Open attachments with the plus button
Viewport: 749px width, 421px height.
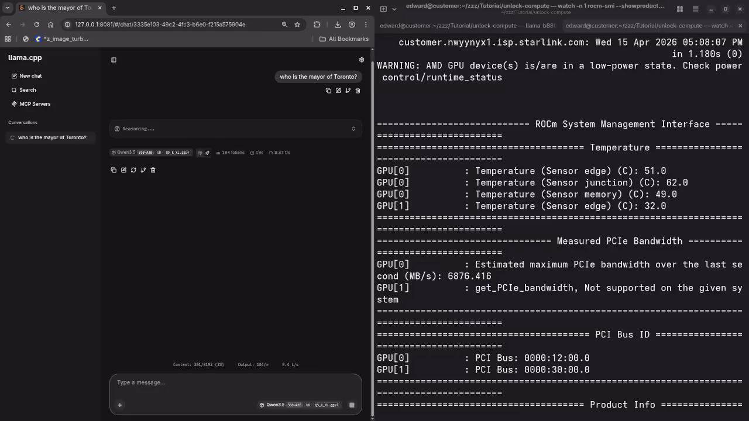point(120,405)
